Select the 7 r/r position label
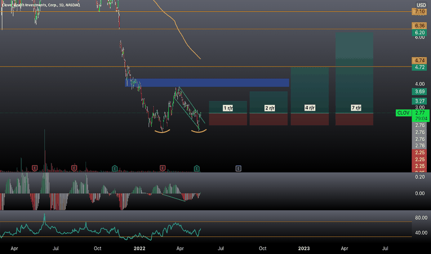The width and height of the screenshot is (431, 254). click(x=356, y=108)
